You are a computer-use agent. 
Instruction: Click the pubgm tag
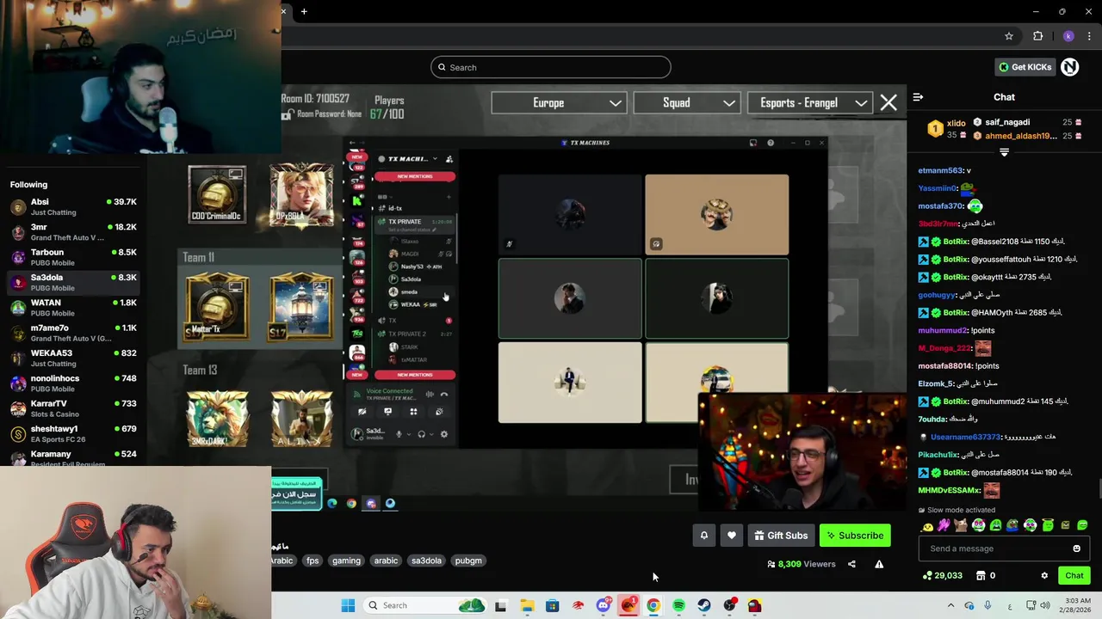pyautogui.click(x=468, y=561)
